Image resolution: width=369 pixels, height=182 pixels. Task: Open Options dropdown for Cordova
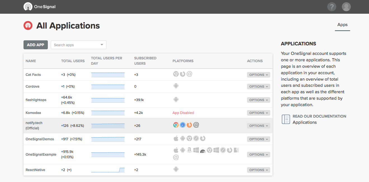(258, 87)
